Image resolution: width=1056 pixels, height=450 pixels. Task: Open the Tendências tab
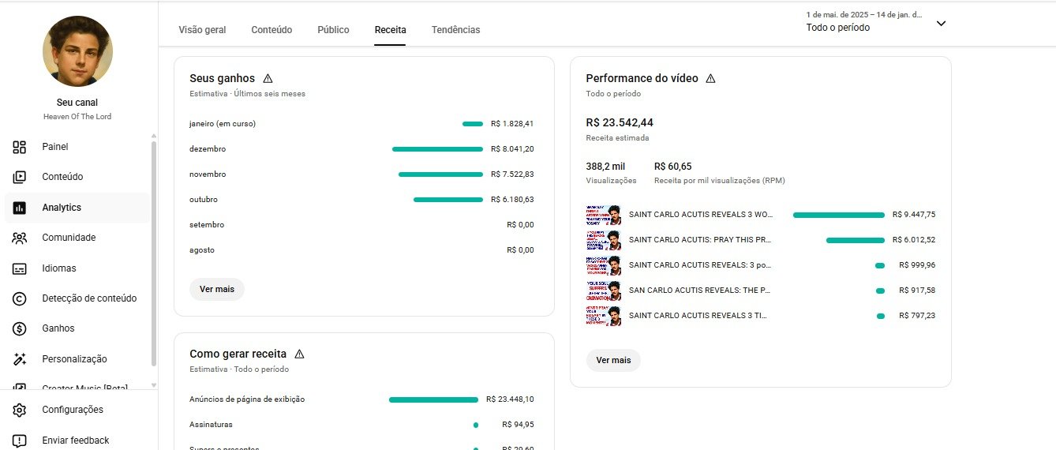coord(455,30)
